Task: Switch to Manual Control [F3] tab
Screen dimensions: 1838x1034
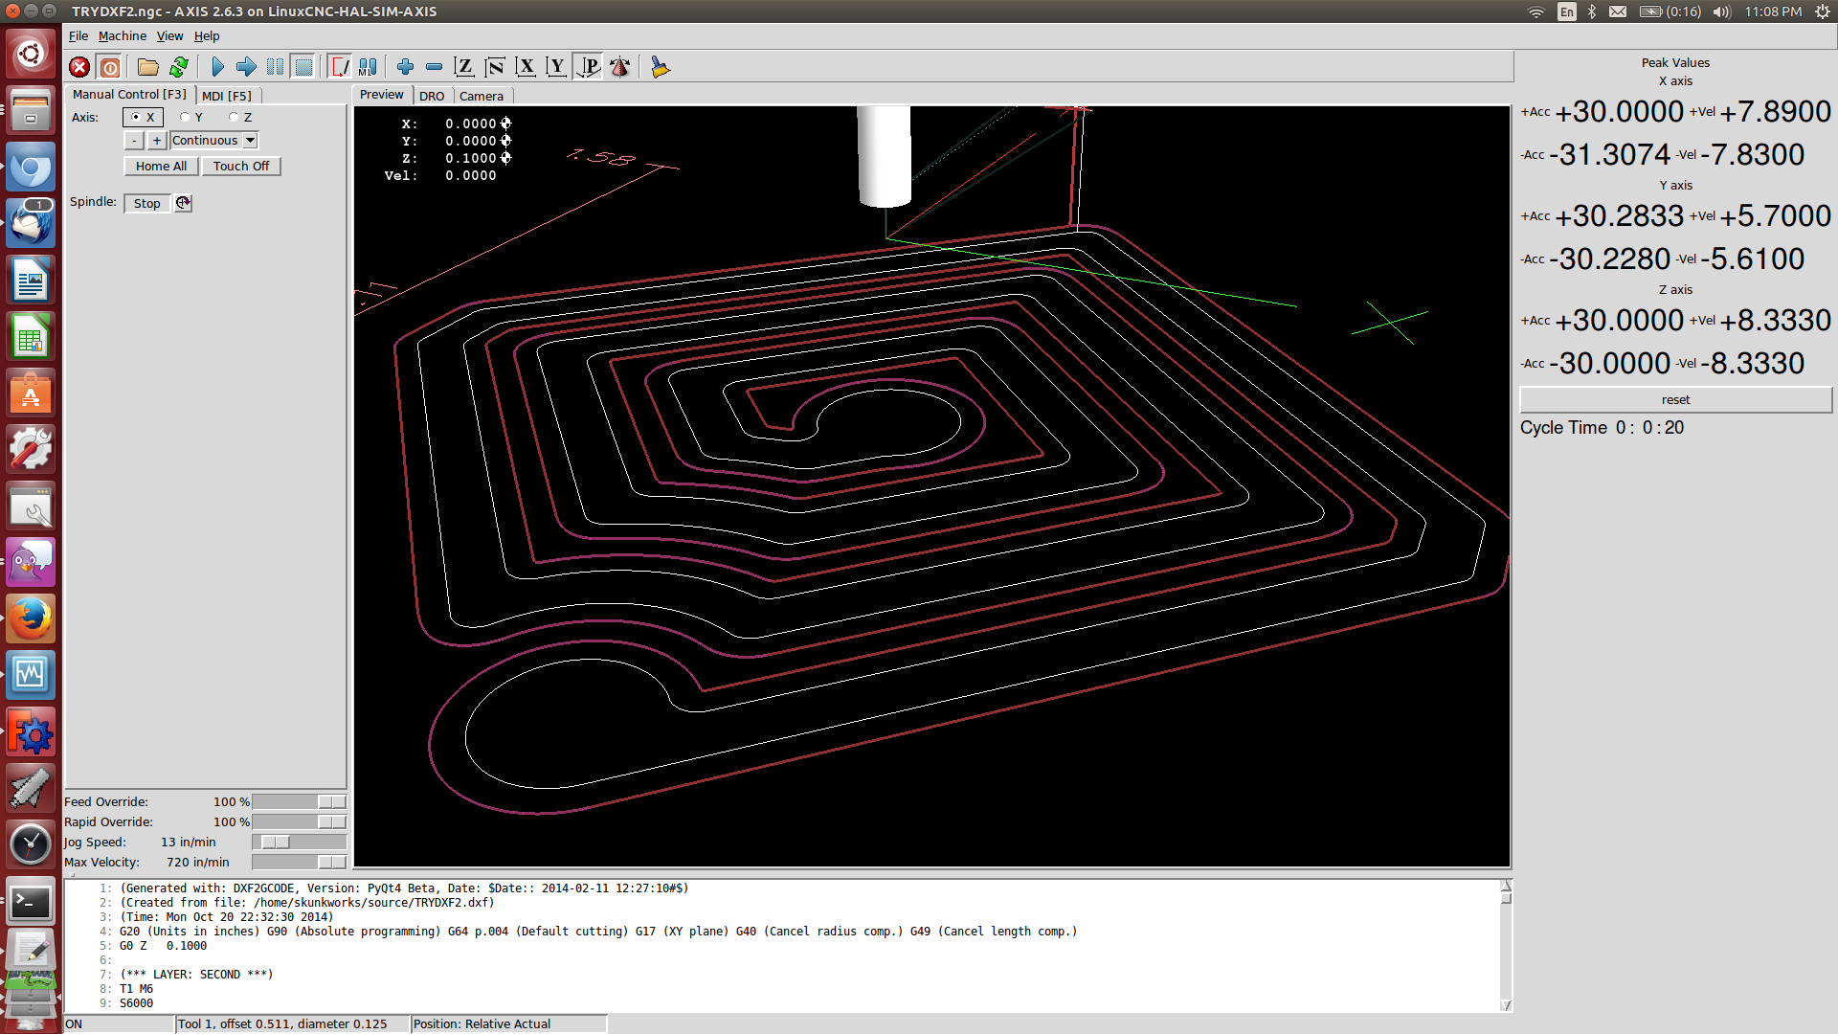Action: (129, 94)
